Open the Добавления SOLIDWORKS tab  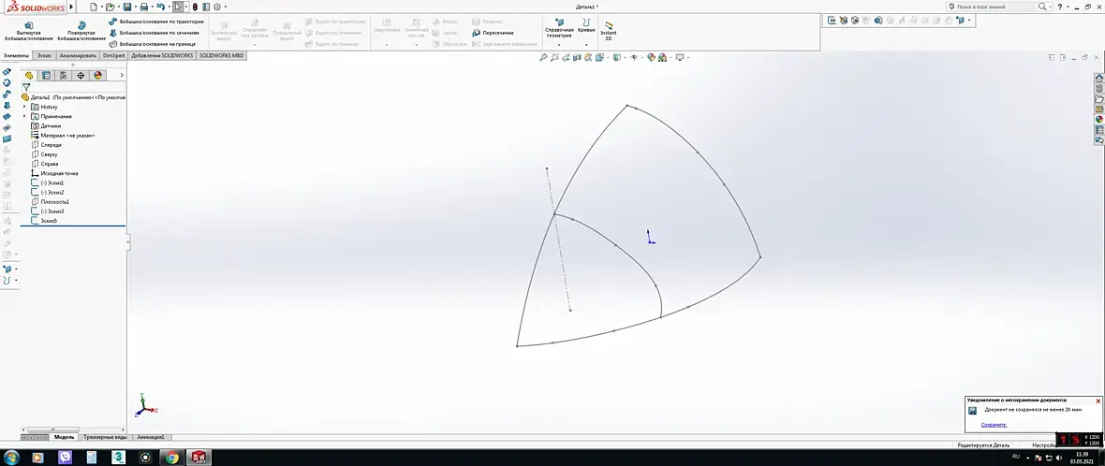click(x=162, y=55)
